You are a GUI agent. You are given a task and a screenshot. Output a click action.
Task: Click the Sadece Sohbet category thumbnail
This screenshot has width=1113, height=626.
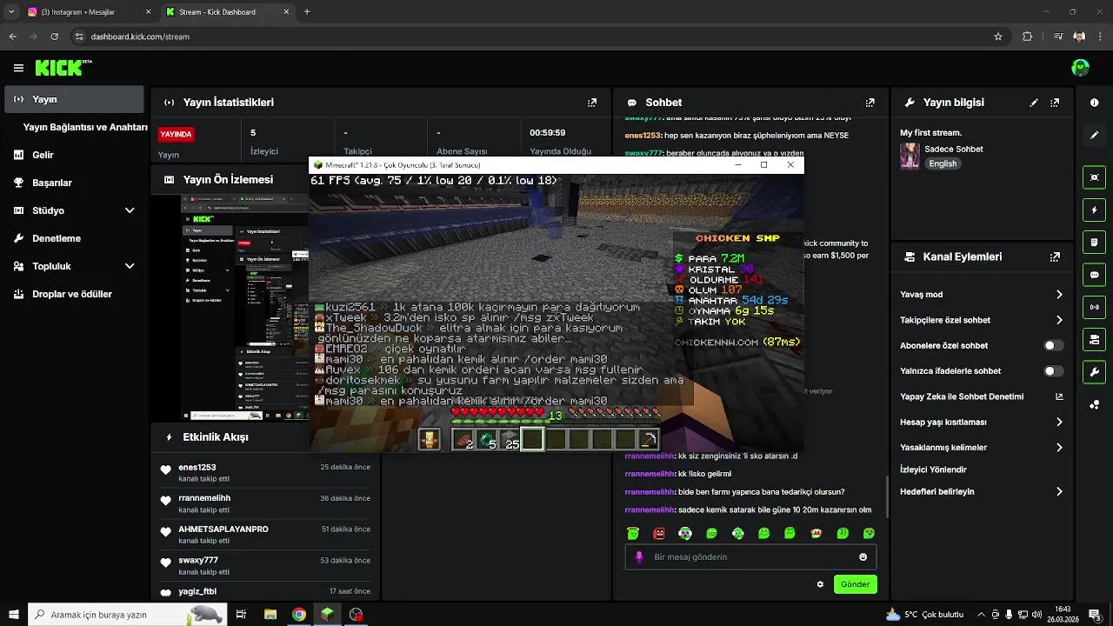910,156
